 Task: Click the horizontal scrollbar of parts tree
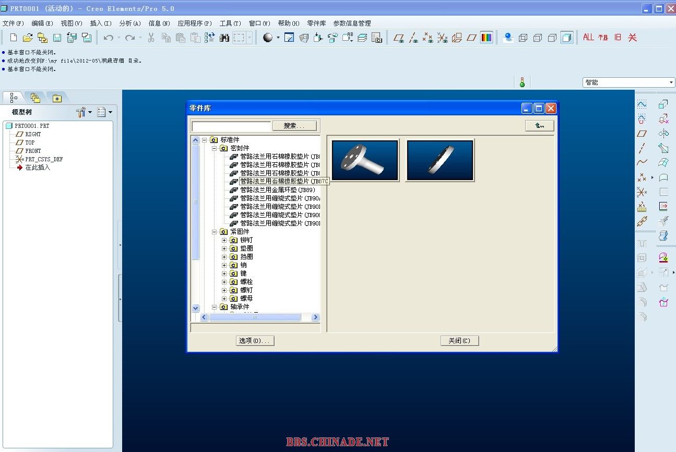pos(255,317)
